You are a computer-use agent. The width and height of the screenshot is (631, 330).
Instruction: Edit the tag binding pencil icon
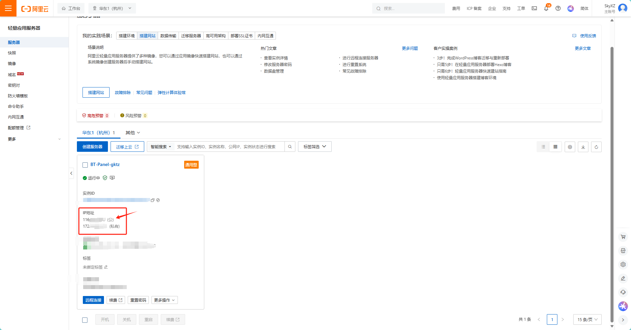tap(106, 267)
